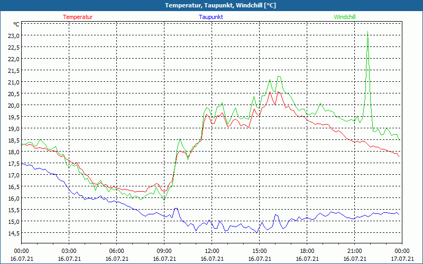This screenshot has height=264, width=423.
Task: Click the 19,0 y-axis value
Action: tap(14, 128)
